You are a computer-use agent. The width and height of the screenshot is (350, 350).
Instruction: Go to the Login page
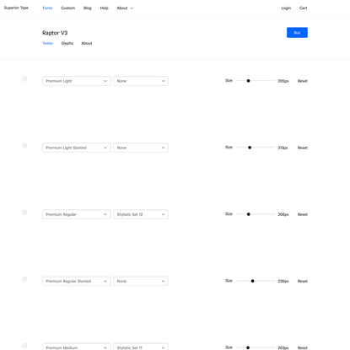(286, 8)
